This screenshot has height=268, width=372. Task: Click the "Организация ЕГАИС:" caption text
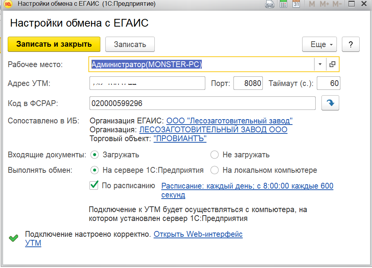click(127, 121)
